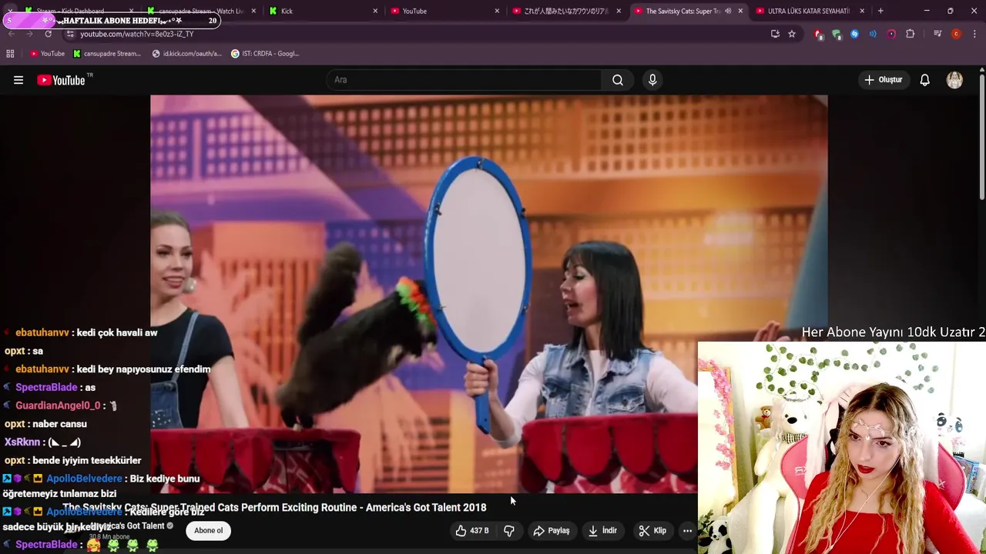Download the video with İndir
The width and height of the screenshot is (986, 554).
tap(603, 531)
